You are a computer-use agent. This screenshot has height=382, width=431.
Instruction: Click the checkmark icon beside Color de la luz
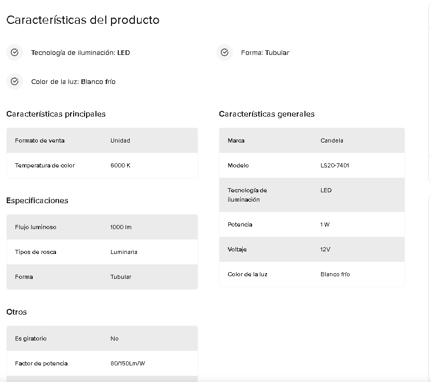click(15, 81)
